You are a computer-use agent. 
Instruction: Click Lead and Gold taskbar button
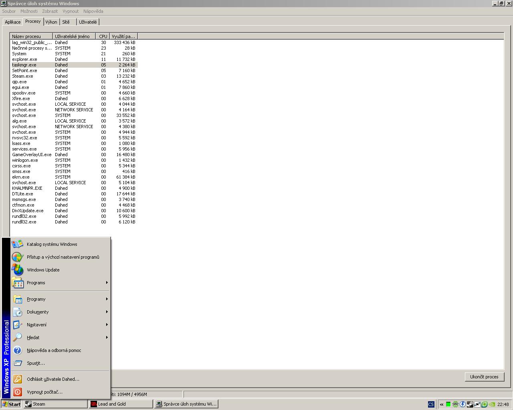click(x=121, y=404)
